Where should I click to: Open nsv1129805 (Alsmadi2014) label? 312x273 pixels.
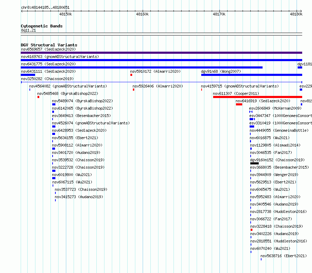coord(275,145)
